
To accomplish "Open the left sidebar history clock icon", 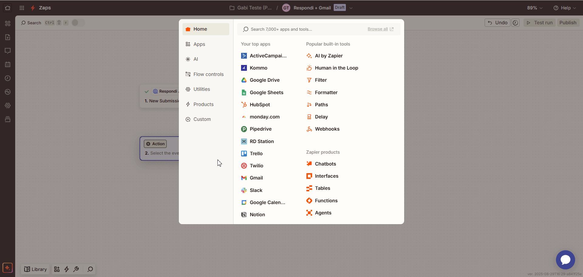I will click(x=8, y=78).
